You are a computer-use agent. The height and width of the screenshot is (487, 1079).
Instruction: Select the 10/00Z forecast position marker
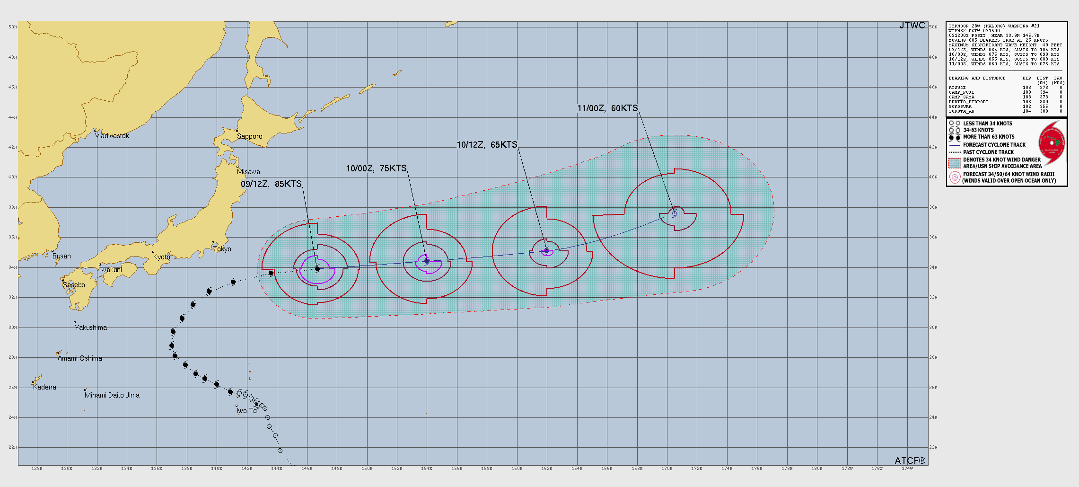tap(427, 261)
